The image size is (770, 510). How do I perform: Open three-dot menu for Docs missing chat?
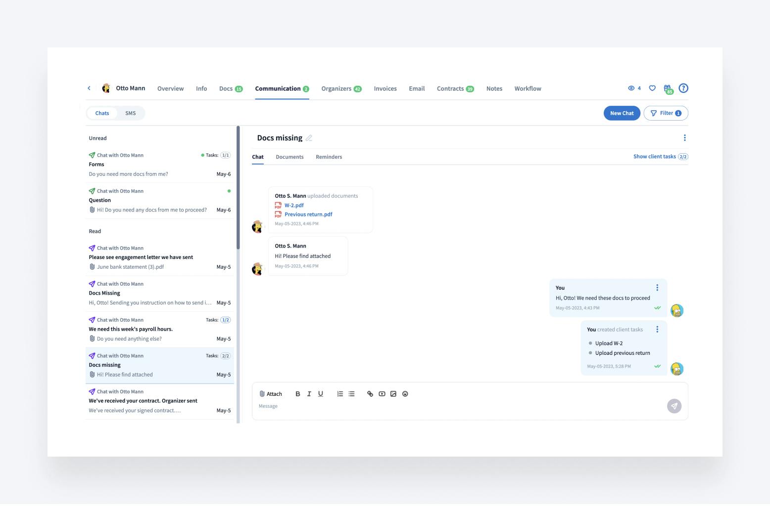coord(684,138)
